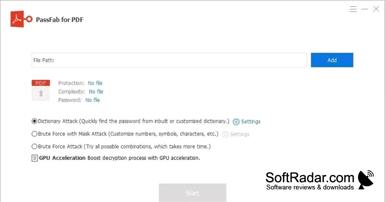Open the hamburger menu in title bar

pos(353,9)
